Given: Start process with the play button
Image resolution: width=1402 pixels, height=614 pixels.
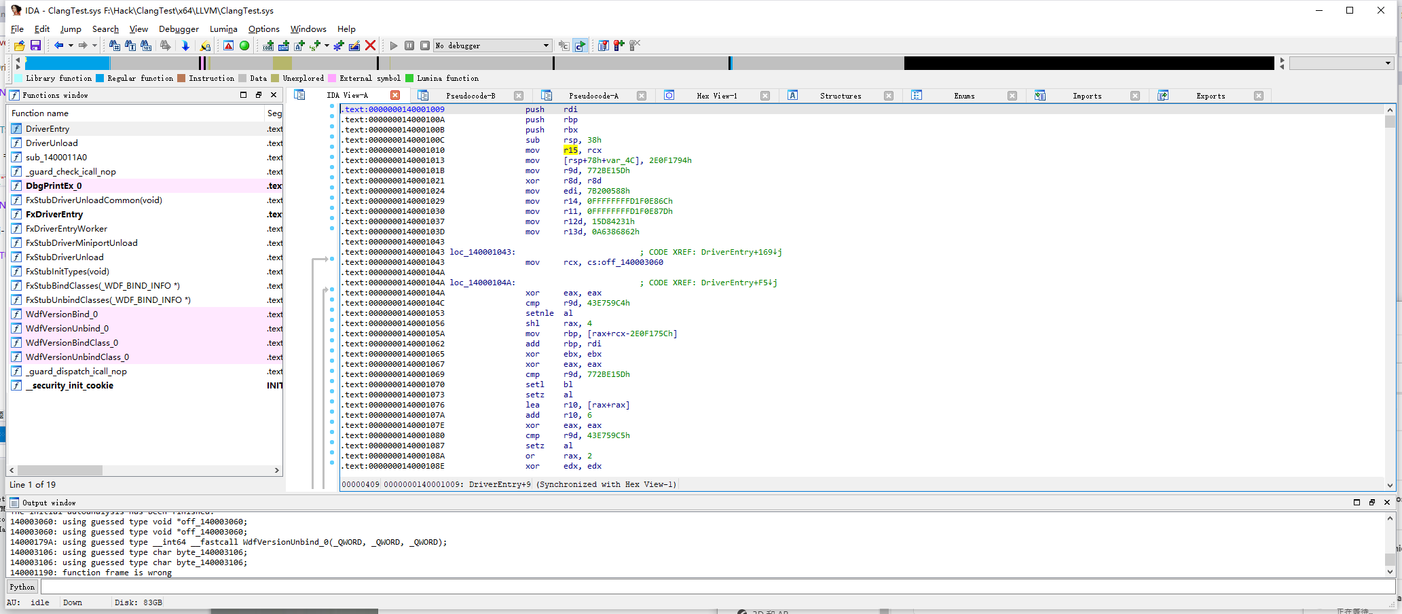Looking at the screenshot, I should [x=394, y=46].
